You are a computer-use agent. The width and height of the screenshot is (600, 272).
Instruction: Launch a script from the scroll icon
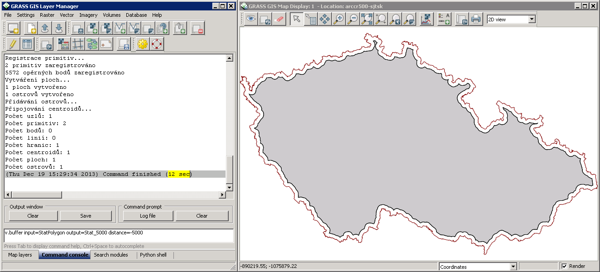pyautogui.click(x=124, y=44)
